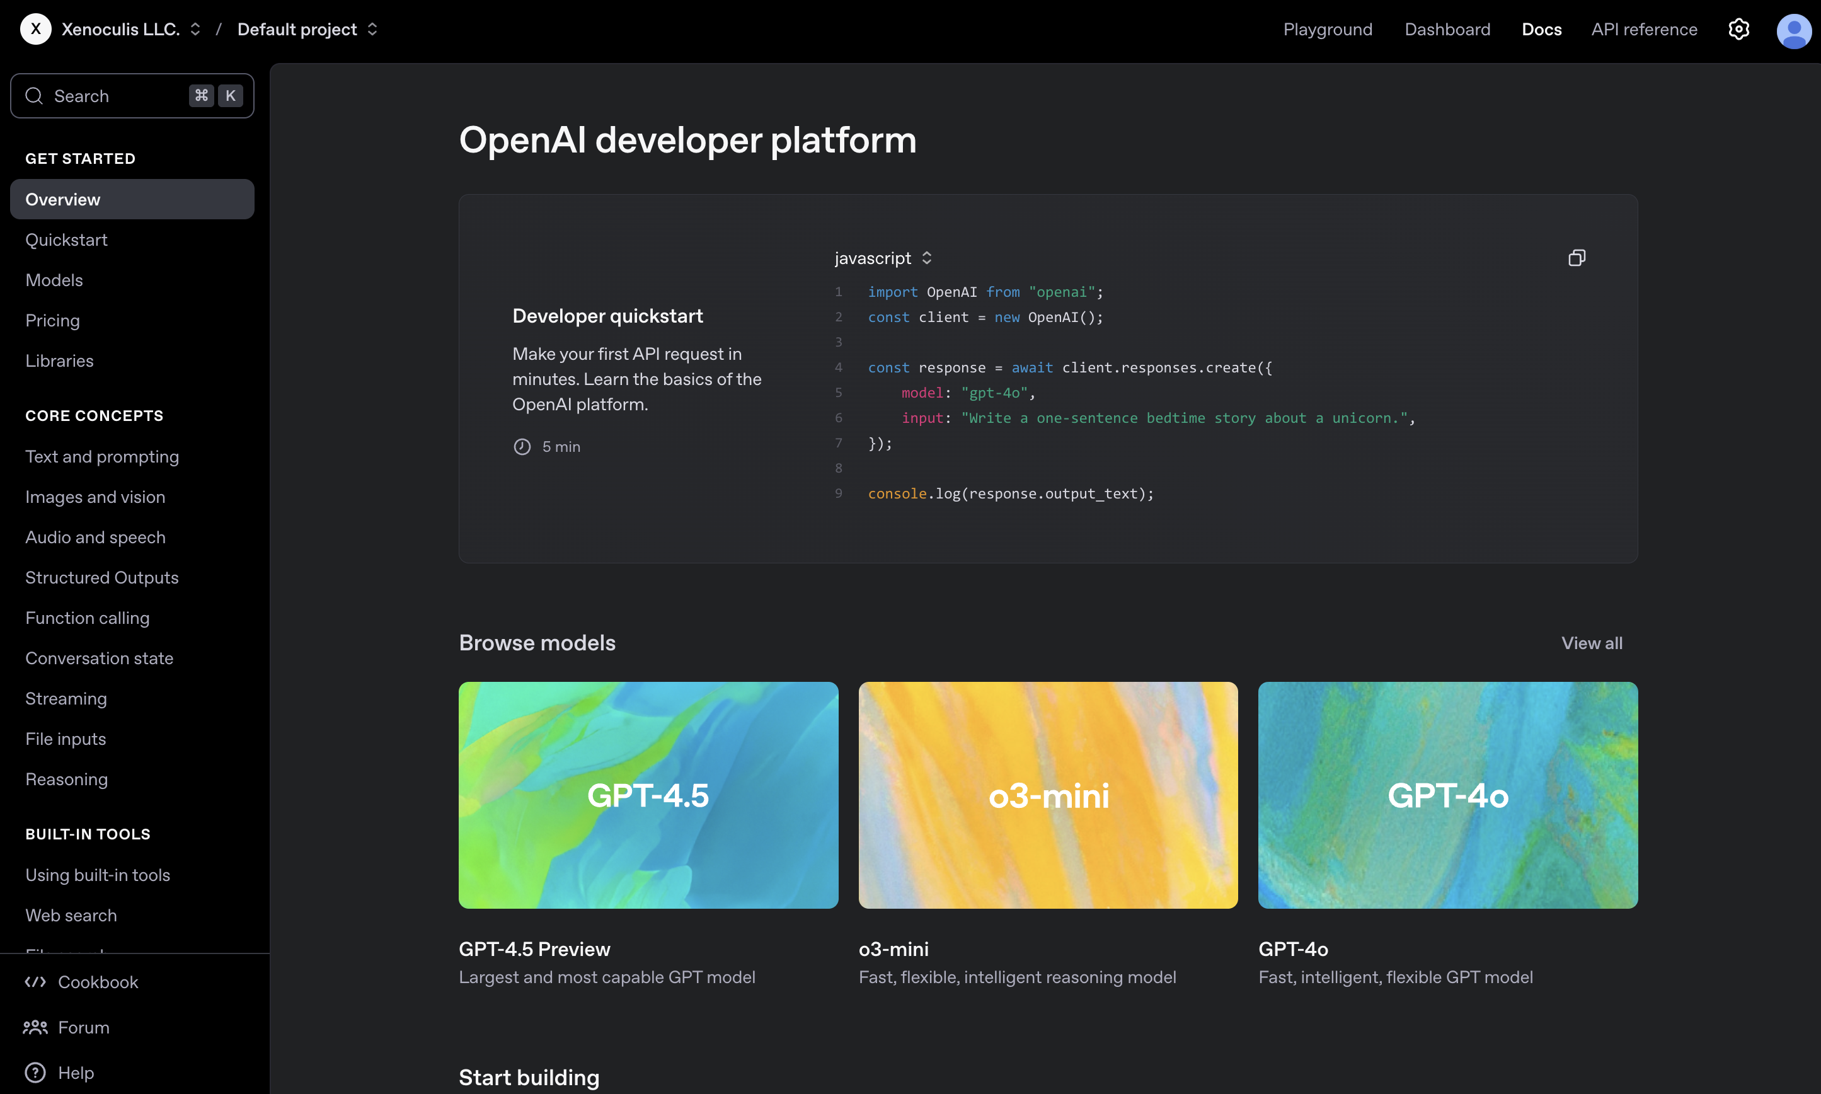Switch to the Playground tab
Viewport: 1821px width, 1094px height.
pyautogui.click(x=1327, y=30)
